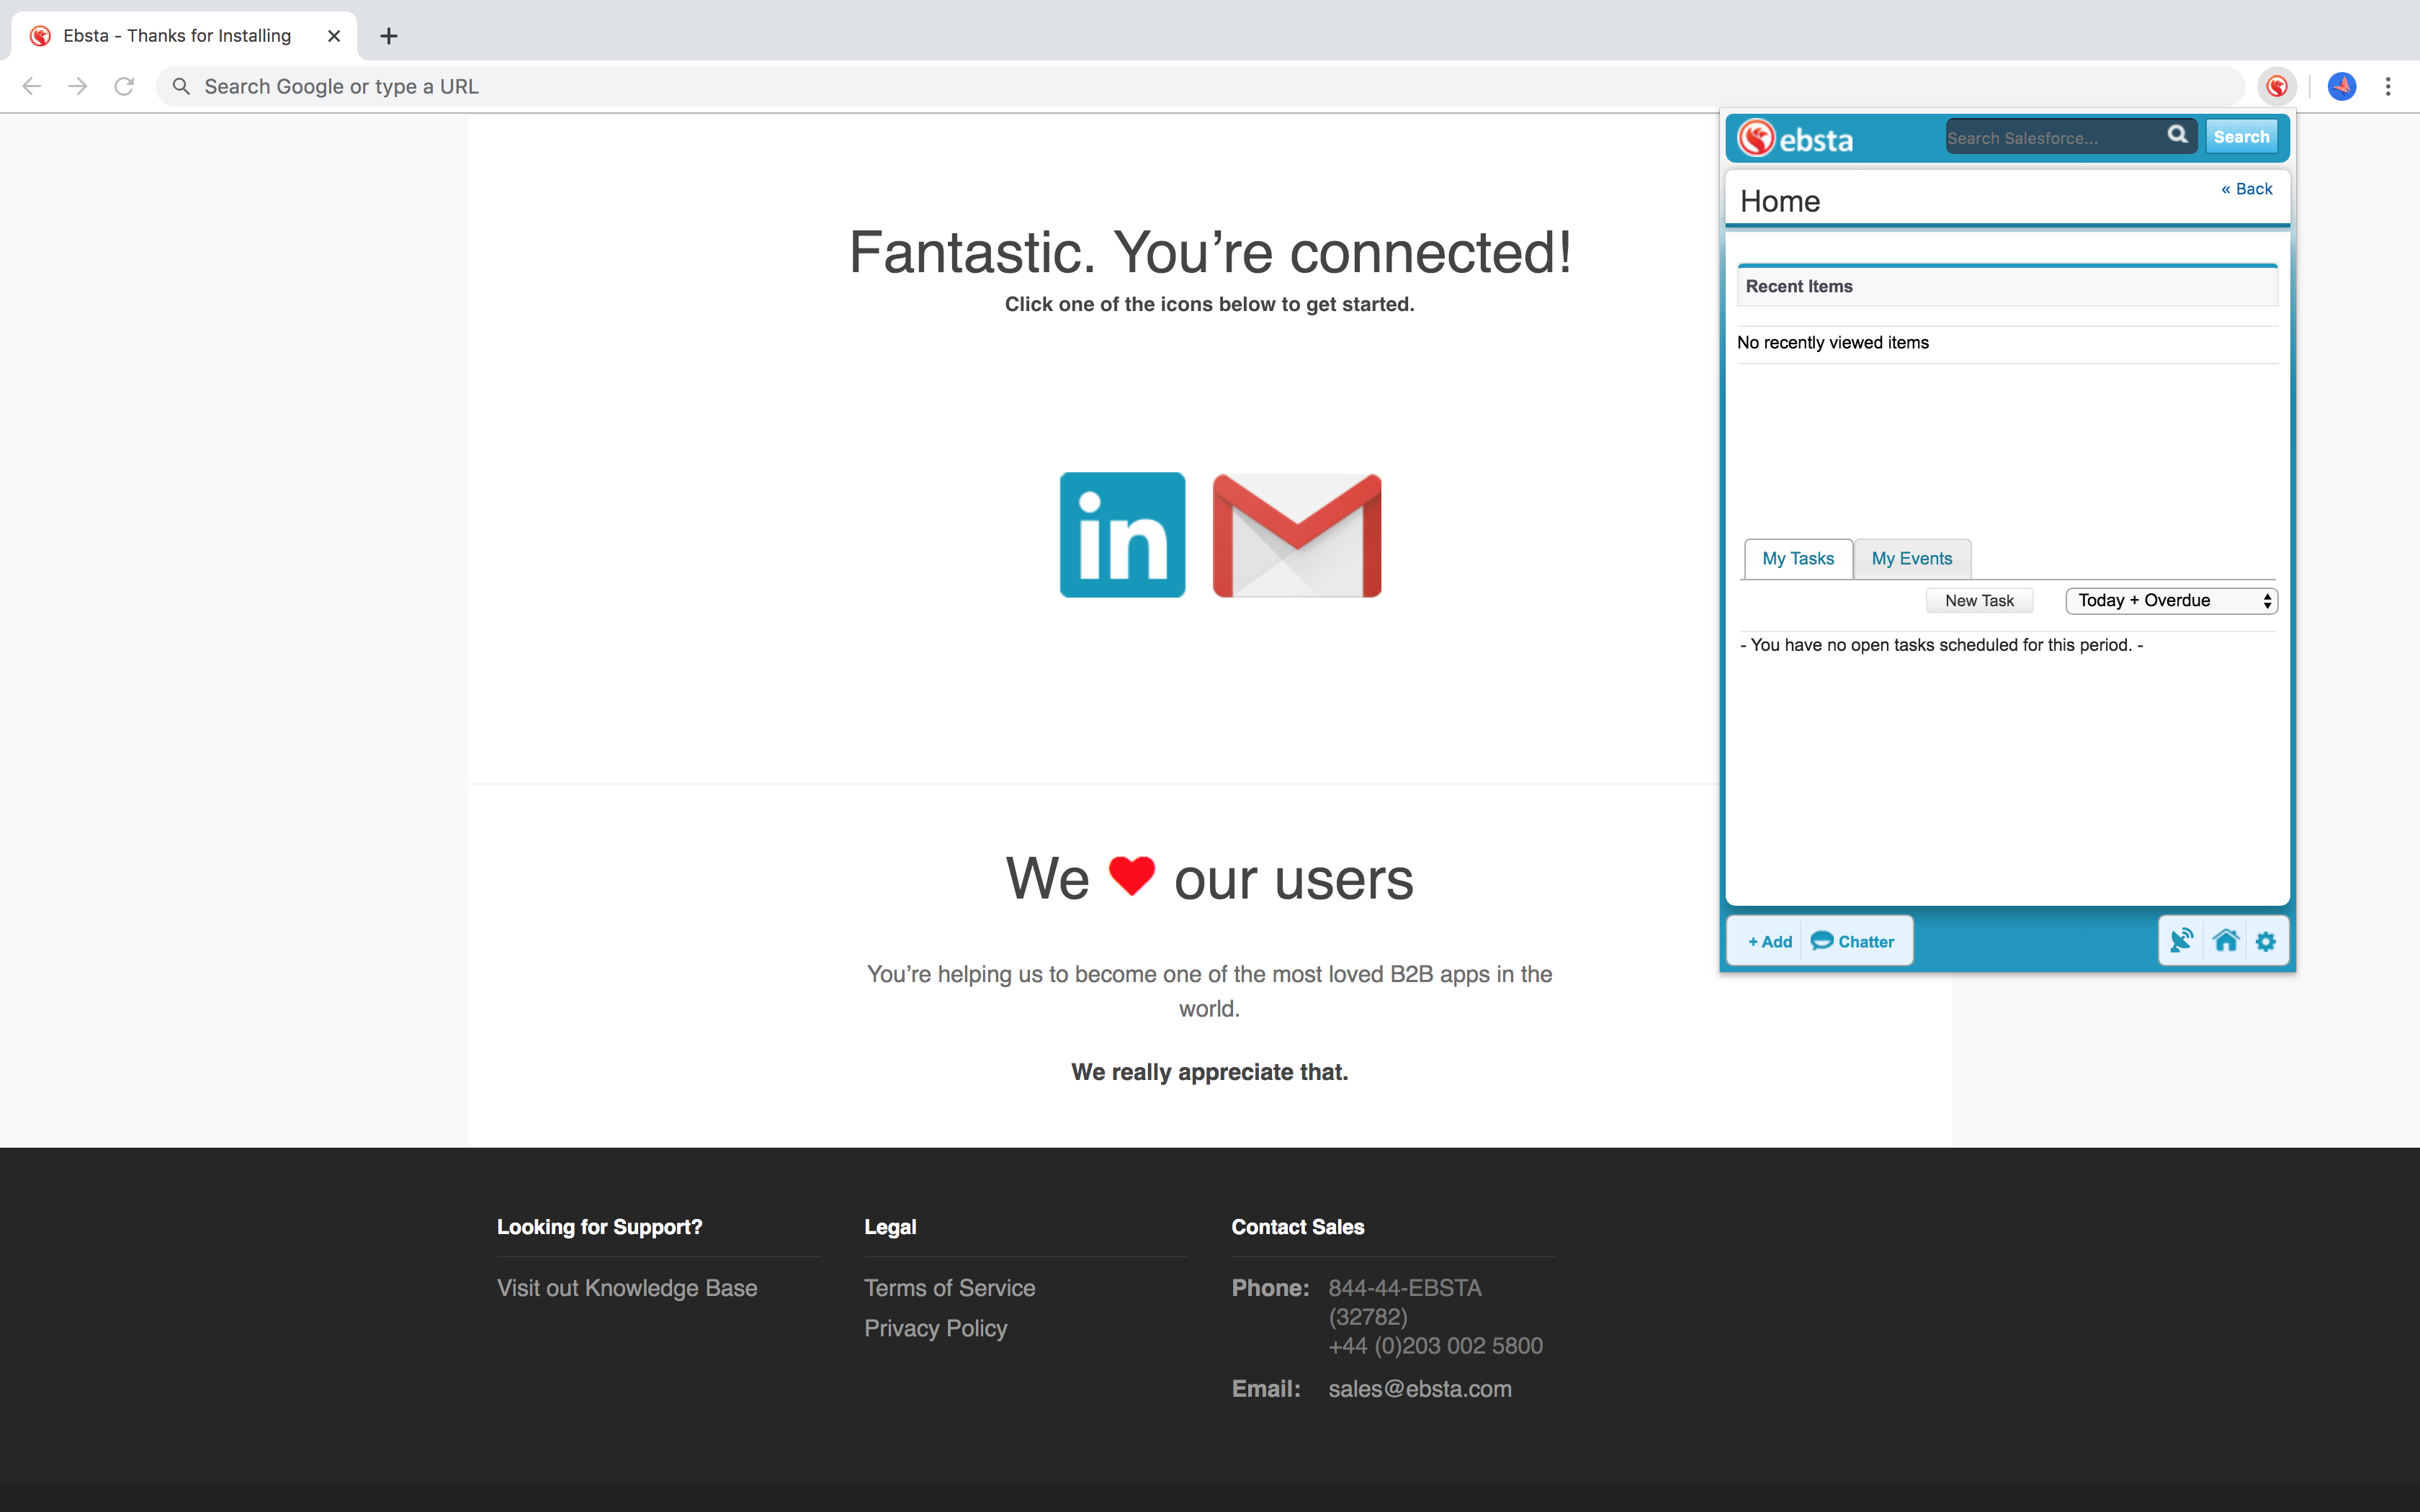2420x1512 pixels.
Task: Click the home icon in Ebsta footer
Action: pos(2225,941)
